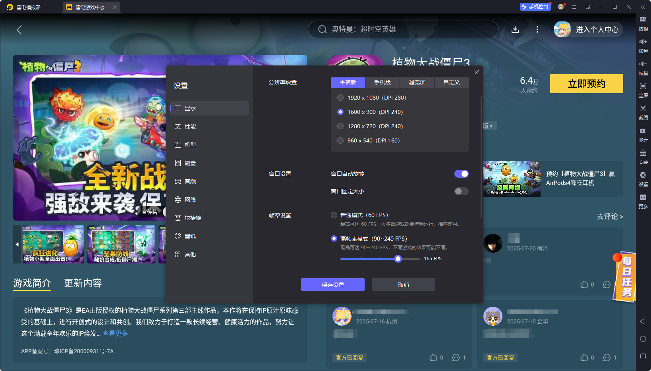The image size is (651, 371).
Task: Open 磁盘 settings category
Action: [x=209, y=163]
